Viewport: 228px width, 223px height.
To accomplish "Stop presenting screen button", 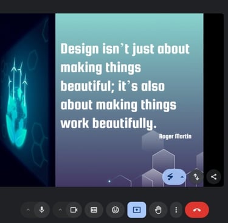I will pos(137,210).
